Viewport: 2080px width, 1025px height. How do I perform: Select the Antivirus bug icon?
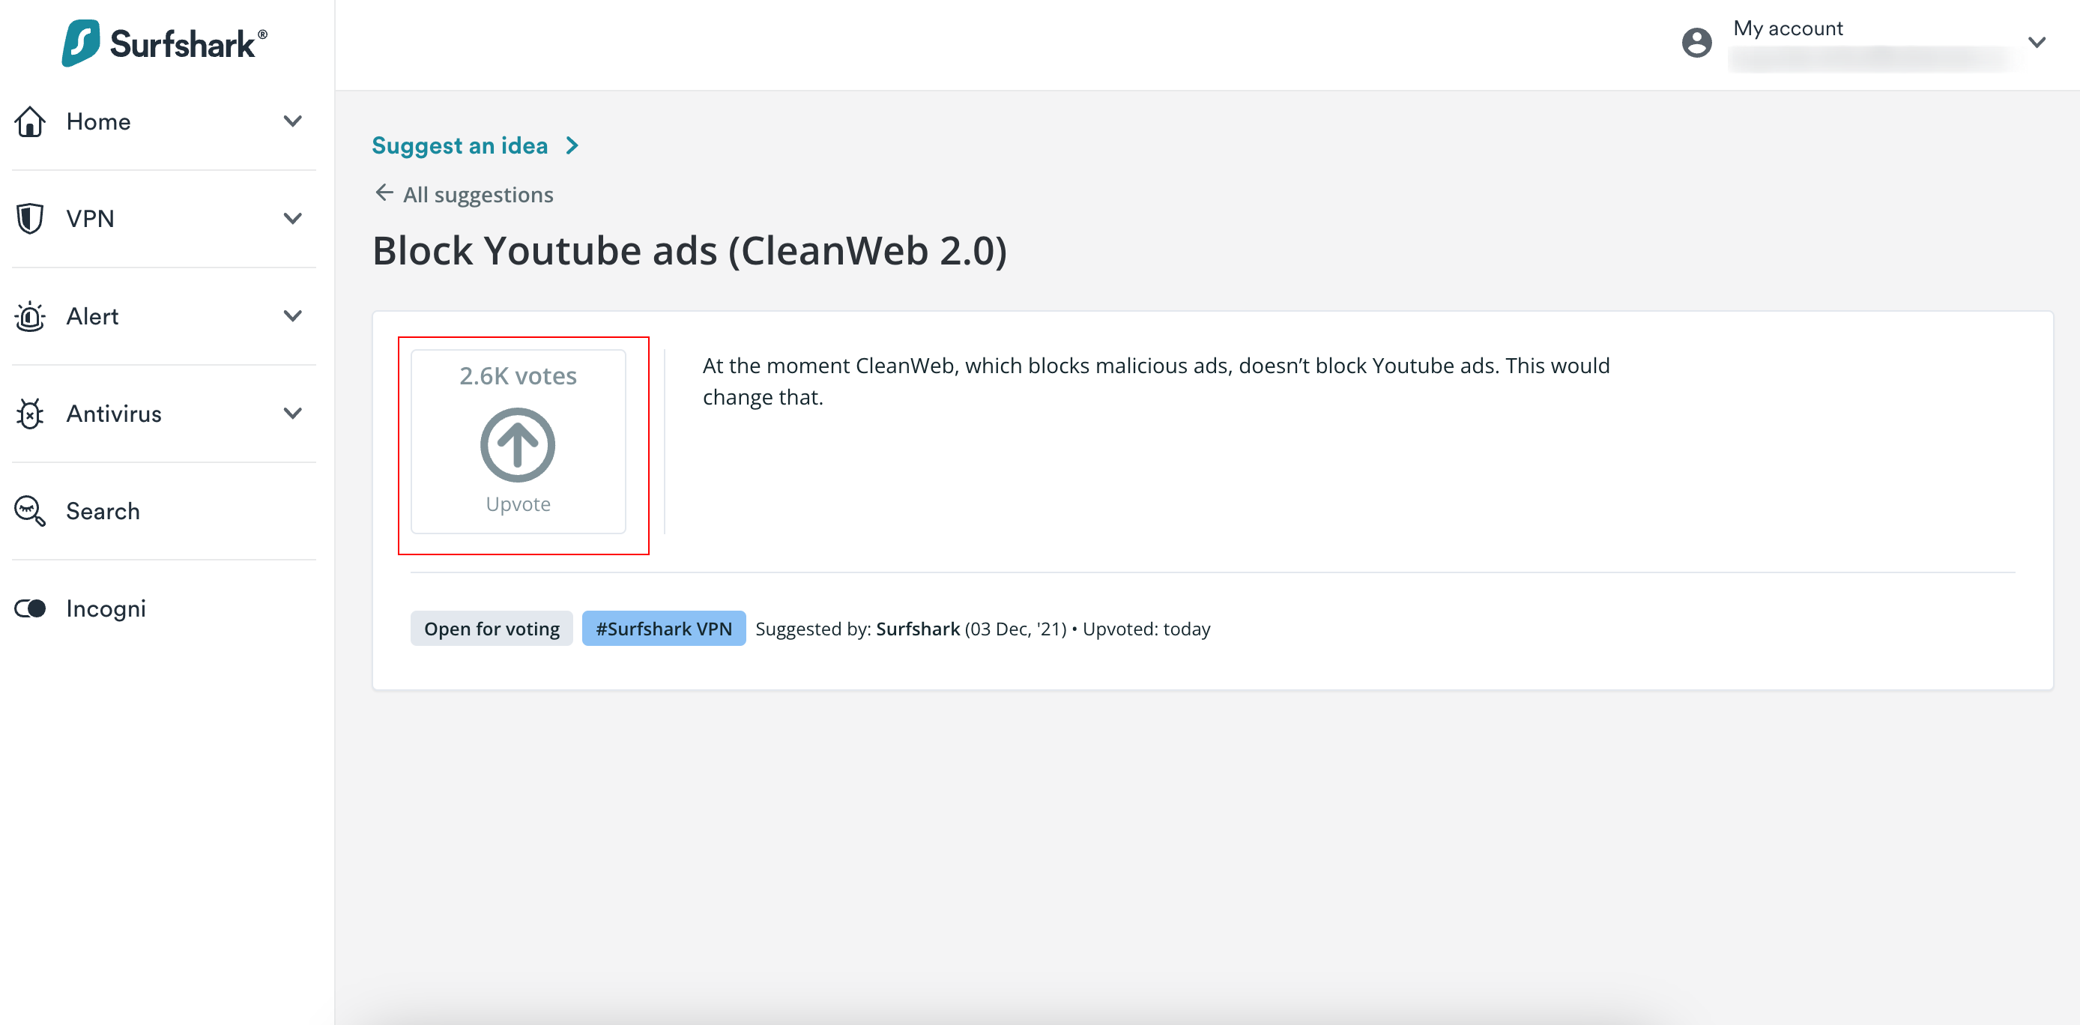30,414
